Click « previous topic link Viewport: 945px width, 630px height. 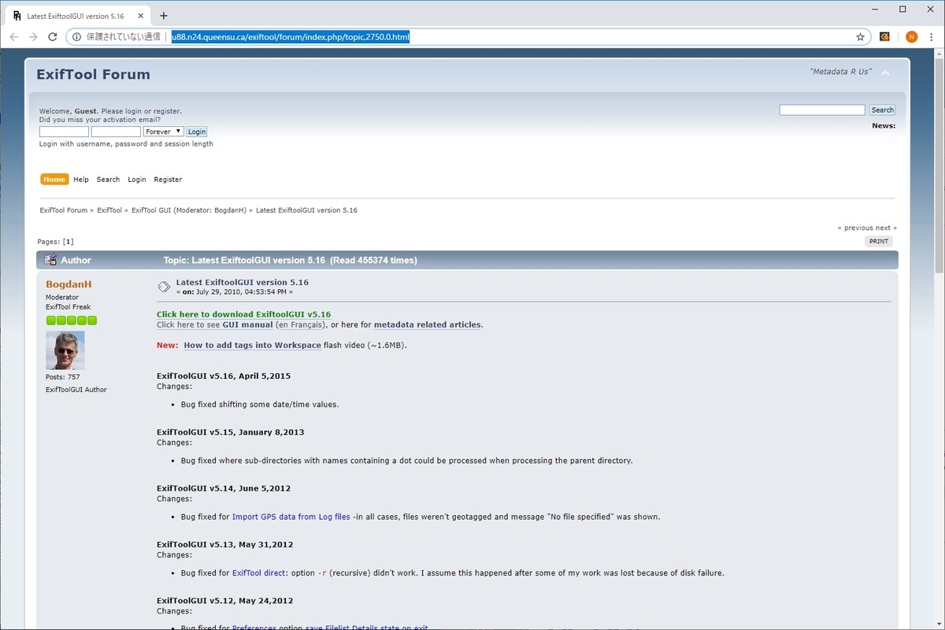click(x=855, y=228)
